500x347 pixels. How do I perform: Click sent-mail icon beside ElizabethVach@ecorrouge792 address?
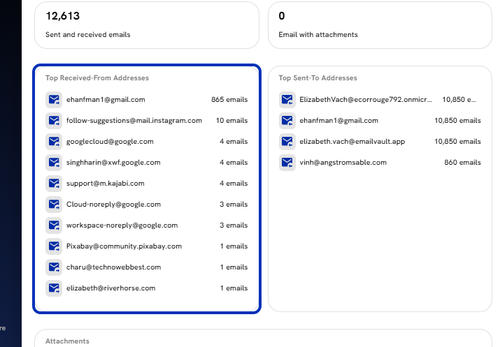coord(287,100)
